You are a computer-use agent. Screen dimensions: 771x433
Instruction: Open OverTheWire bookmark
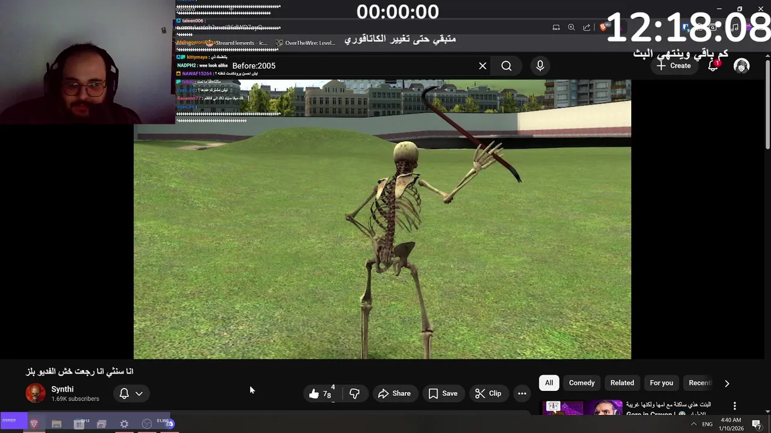pos(305,43)
